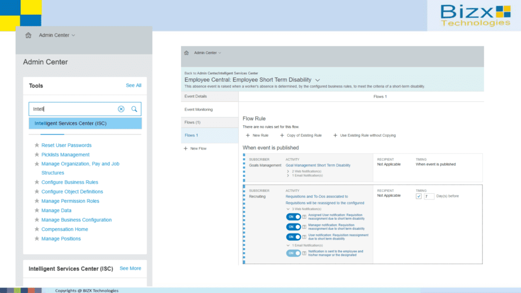521x293 pixels.
Task: Toggle the employee email notification switch
Action: tap(294, 253)
